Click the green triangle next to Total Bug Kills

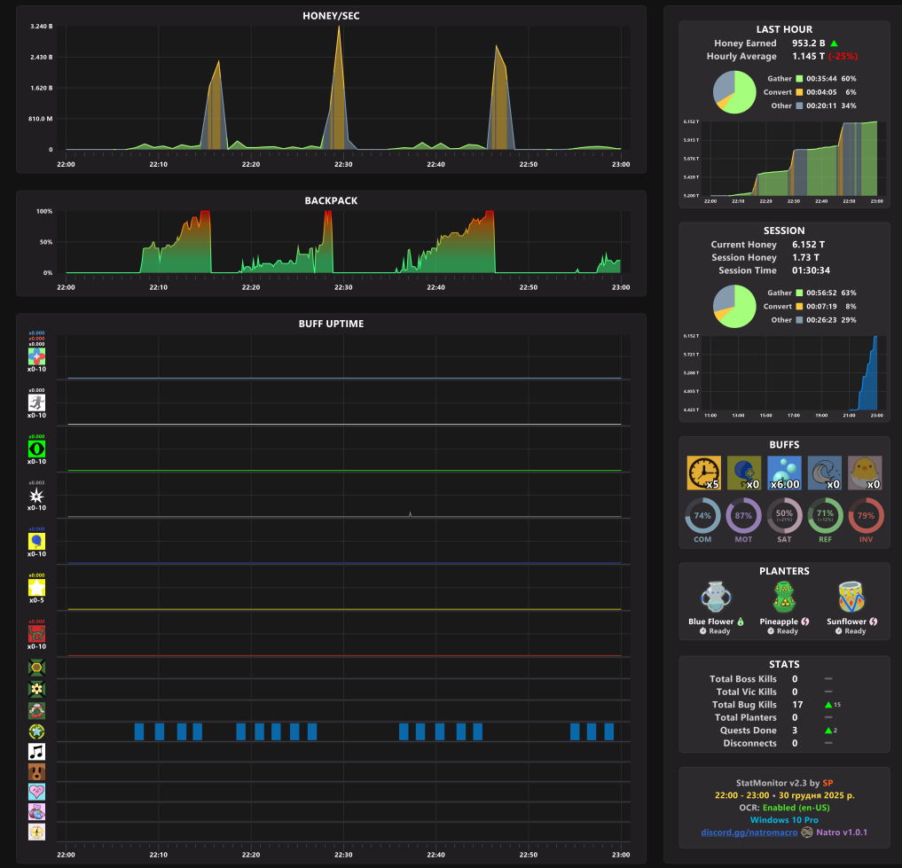pyautogui.click(x=828, y=705)
